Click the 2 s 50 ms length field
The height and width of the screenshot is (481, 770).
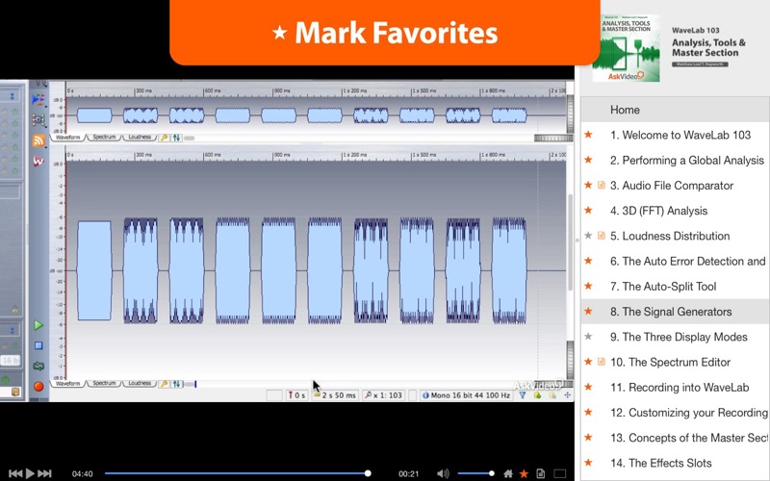(335, 395)
